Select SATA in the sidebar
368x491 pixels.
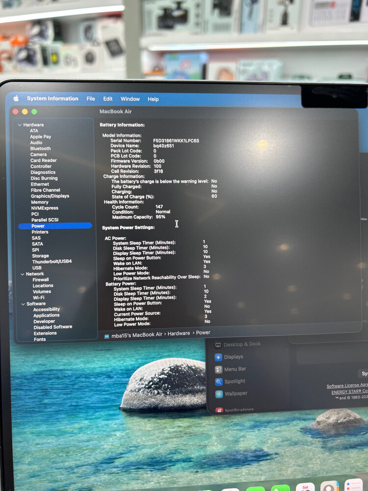tap(37, 244)
